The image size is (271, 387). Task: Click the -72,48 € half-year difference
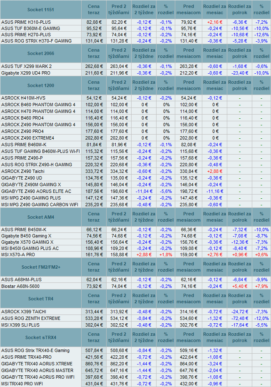(239, 318)
